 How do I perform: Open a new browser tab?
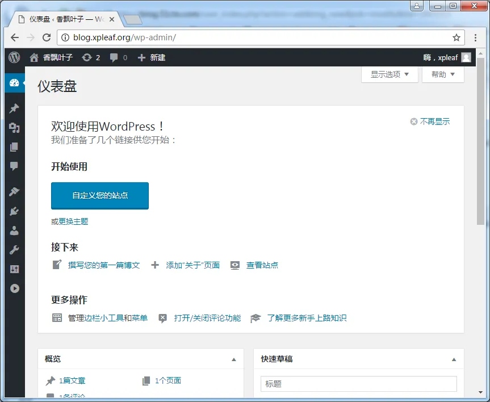click(x=133, y=20)
